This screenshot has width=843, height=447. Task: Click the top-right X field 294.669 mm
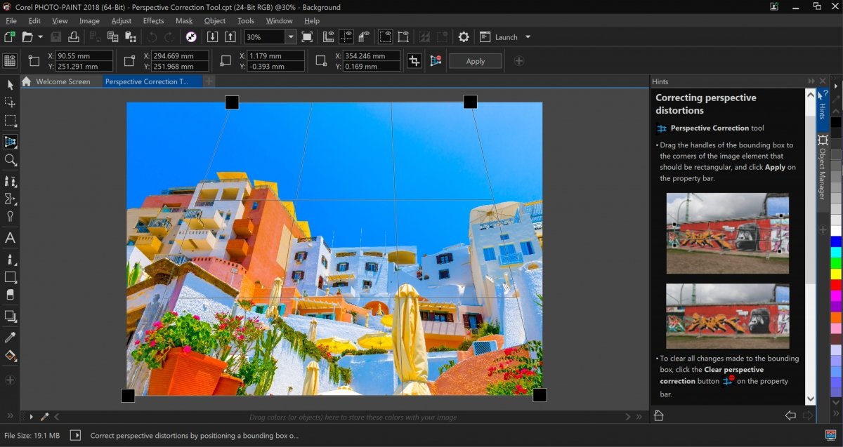[181, 55]
